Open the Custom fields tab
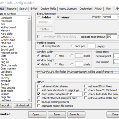This screenshot has width=119, height=119. pyautogui.click(x=48, y=9)
